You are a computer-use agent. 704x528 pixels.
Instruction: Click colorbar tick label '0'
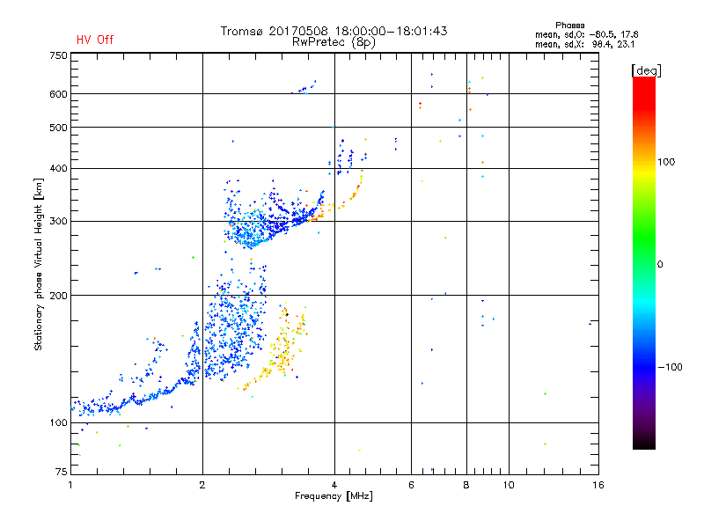pos(659,265)
